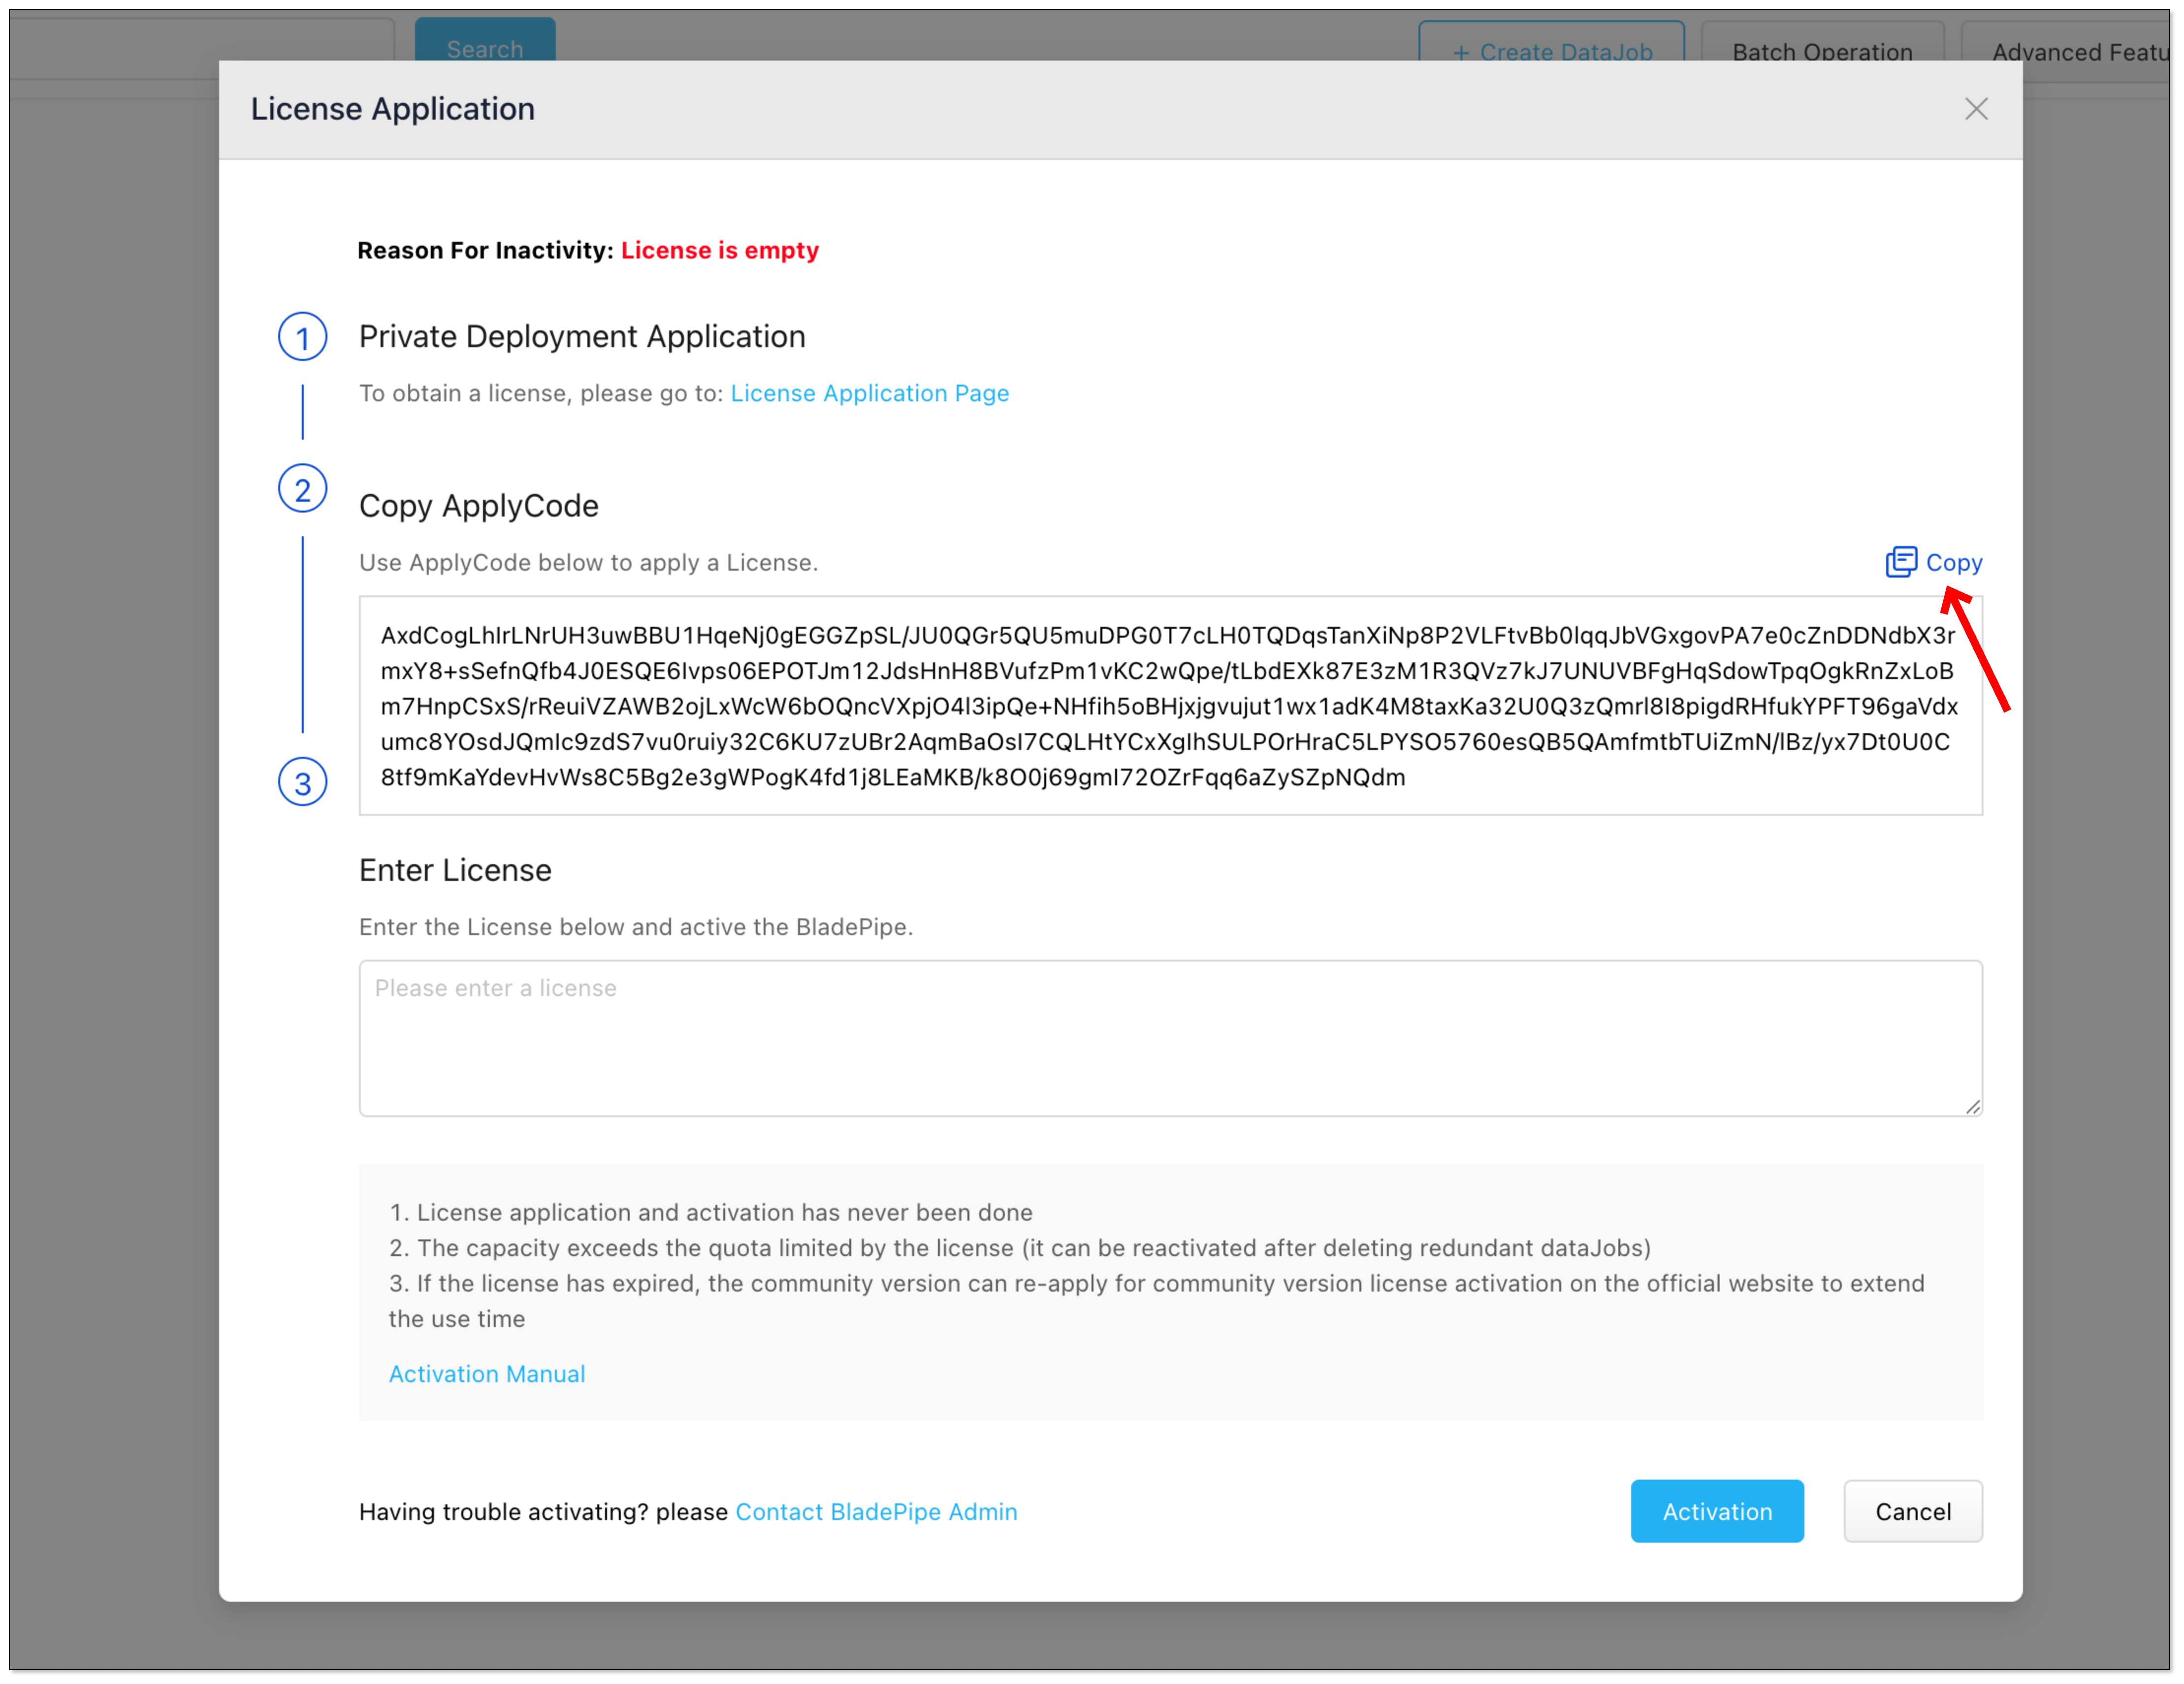2184x1684 pixels.
Task: Open the Activation Manual link
Action: coord(487,1374)
